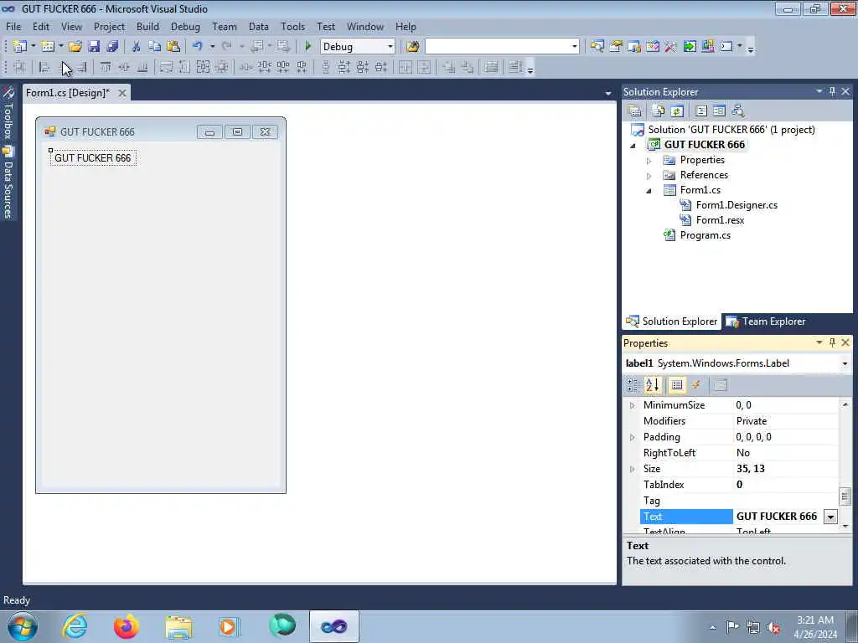This screenshot has width=858, height=643.
Task: Click the Solution Explorer Properties icon
Action: [635, 111]
